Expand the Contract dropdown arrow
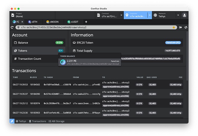The image size is (198, 136). click(x=121, y=15)
